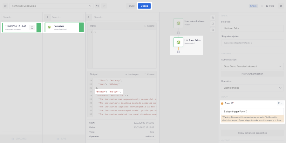Click the Help icon in header

[x=270, y=6]
